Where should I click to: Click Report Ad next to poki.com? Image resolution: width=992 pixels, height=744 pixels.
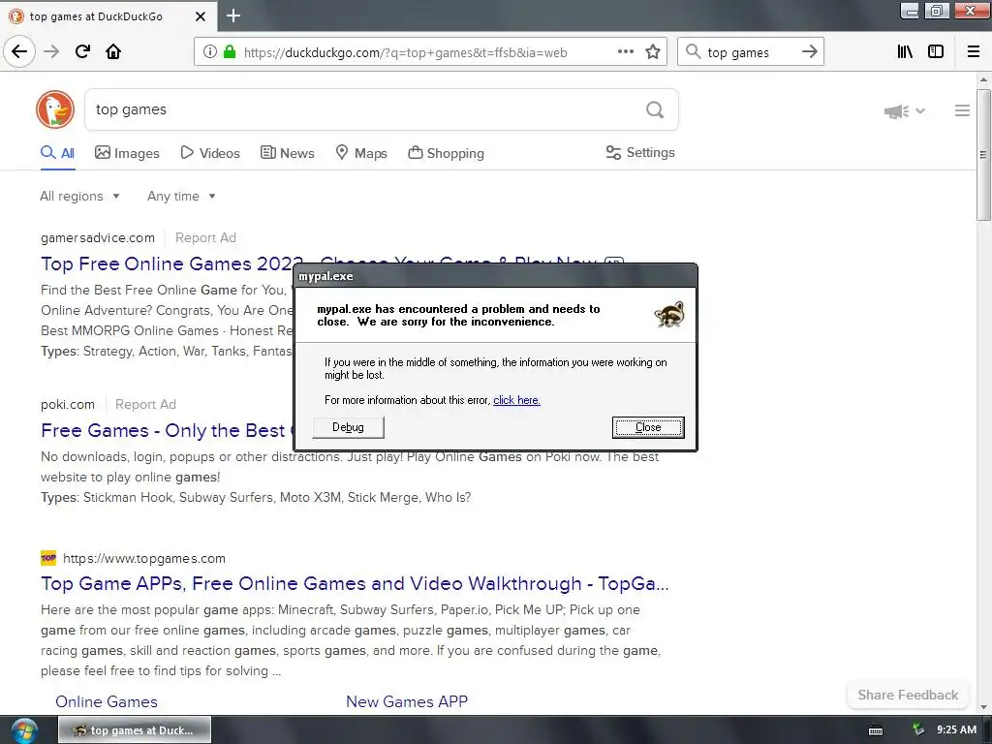pos(145,404)
